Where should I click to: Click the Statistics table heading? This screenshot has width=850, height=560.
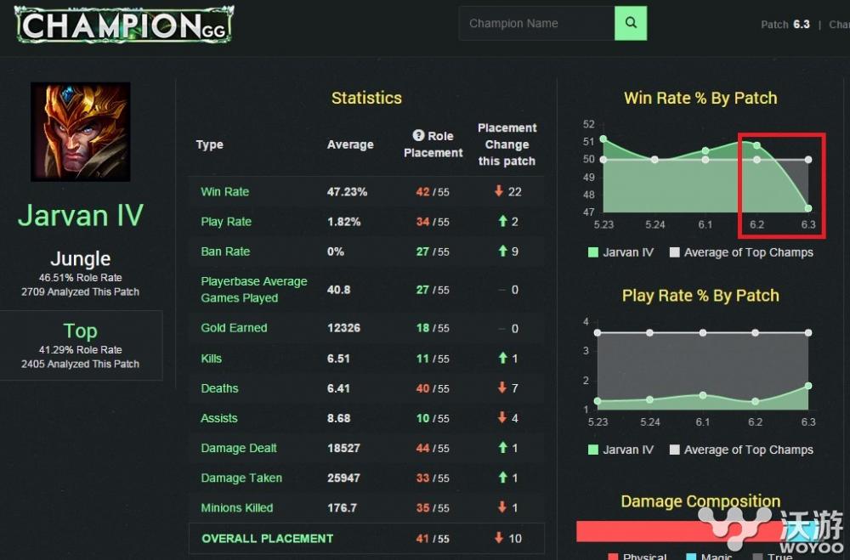coord(366,98)
